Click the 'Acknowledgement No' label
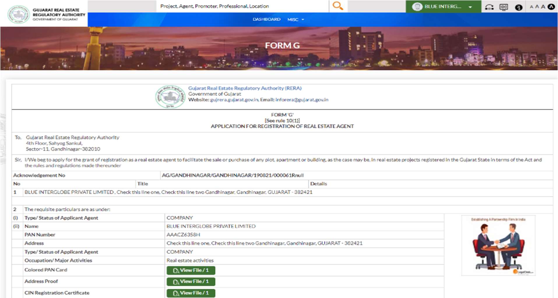Image resolution: width=558 pixels, height=298 pixels. tap(39, 175)
